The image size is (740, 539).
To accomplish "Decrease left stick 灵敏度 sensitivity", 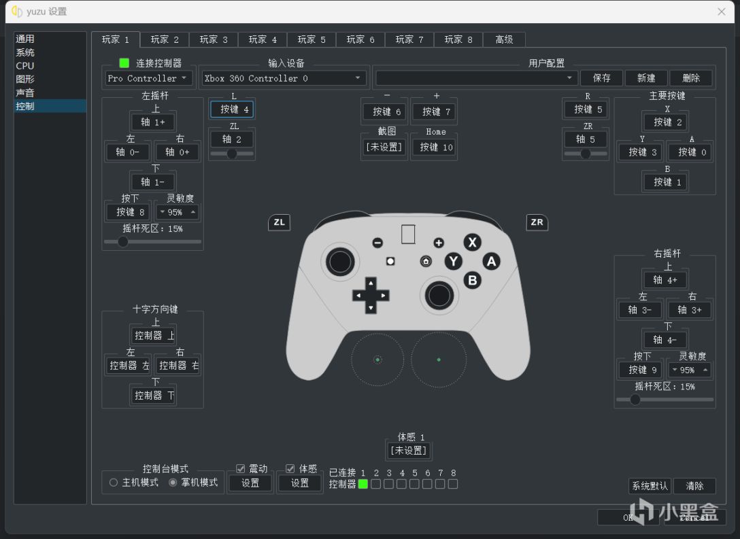I will [163, 212].
